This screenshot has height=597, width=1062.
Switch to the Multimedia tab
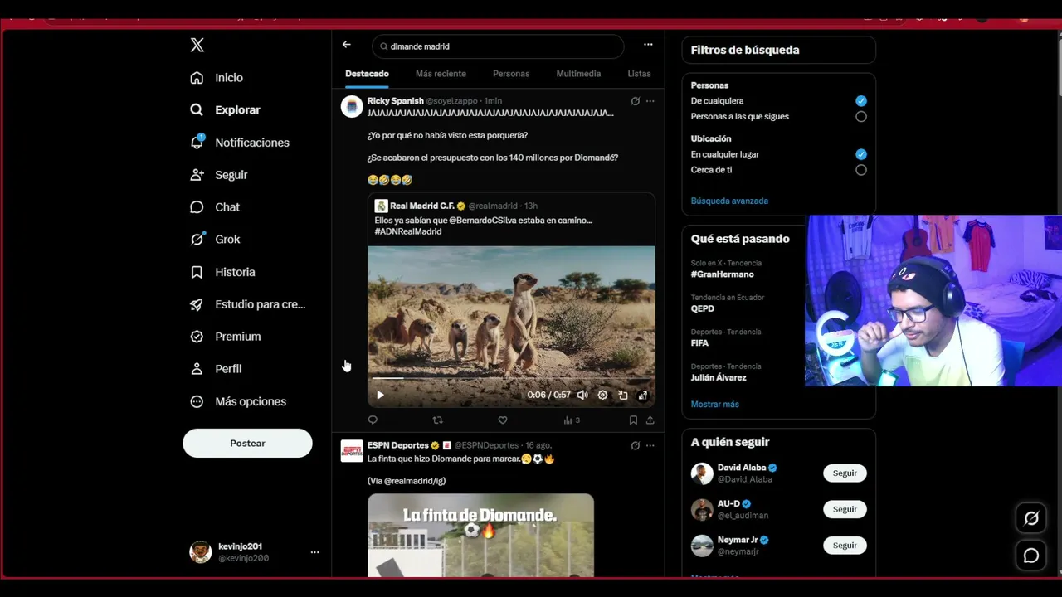click(x=578, y=74)
